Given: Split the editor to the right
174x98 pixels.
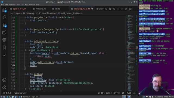Looking at the screenshot, I should point(130,9).
